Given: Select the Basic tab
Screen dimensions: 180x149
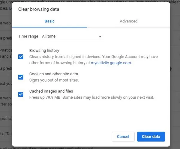Looking at the screenshot, I should click(49, 21).
